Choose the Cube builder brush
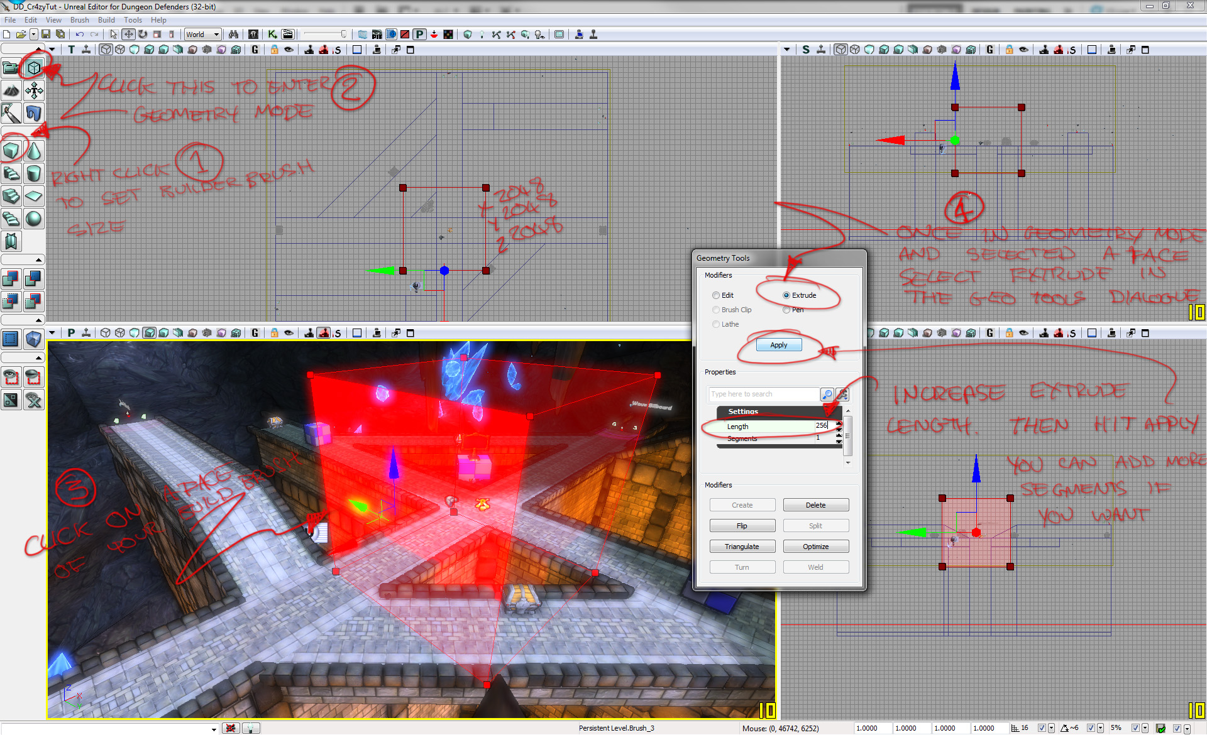This screenshot has height=735, width=1207. (11, 151)
